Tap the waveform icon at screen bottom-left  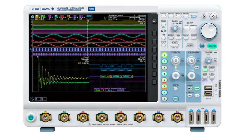pos(32,99)
